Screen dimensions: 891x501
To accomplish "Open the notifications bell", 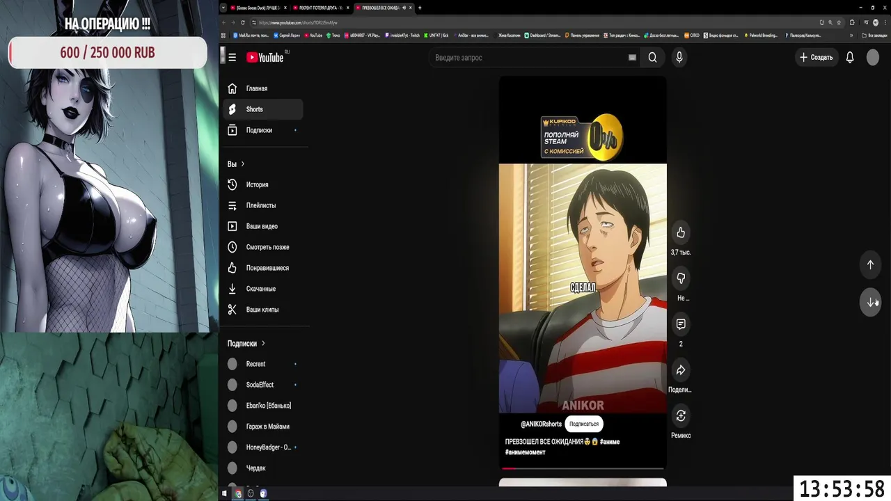I will pyautogui.click(x=850, y=58).
